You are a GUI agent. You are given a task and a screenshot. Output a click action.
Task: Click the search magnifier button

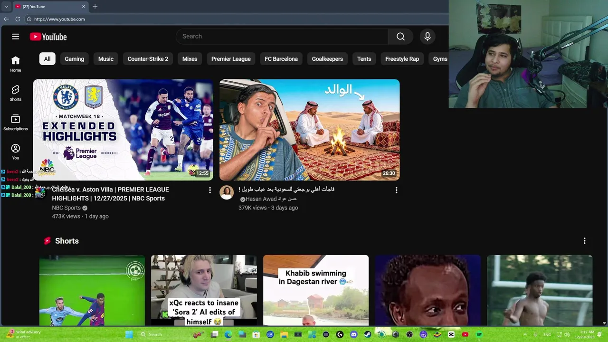click(400, 37)
